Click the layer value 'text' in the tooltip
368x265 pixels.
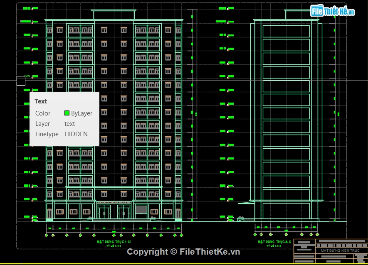point(69,124)
